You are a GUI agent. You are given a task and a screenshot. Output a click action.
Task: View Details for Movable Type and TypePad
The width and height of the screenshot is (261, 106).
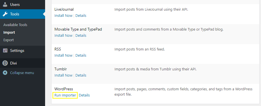(81, 35)
